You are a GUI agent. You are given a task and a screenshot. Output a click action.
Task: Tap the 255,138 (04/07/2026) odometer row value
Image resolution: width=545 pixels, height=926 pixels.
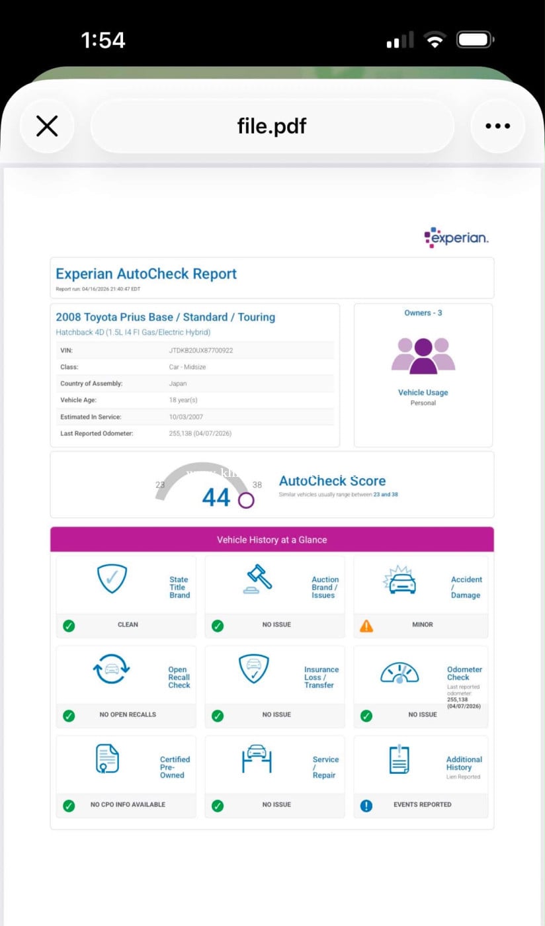pyautogui.click(x=200, y=433)
